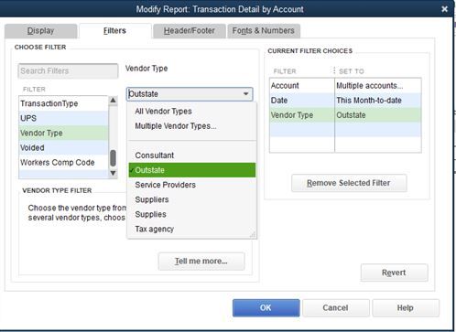Click the Tell me more... button
The height and width of the screenshot is (332, 456).
coord(201,262)
